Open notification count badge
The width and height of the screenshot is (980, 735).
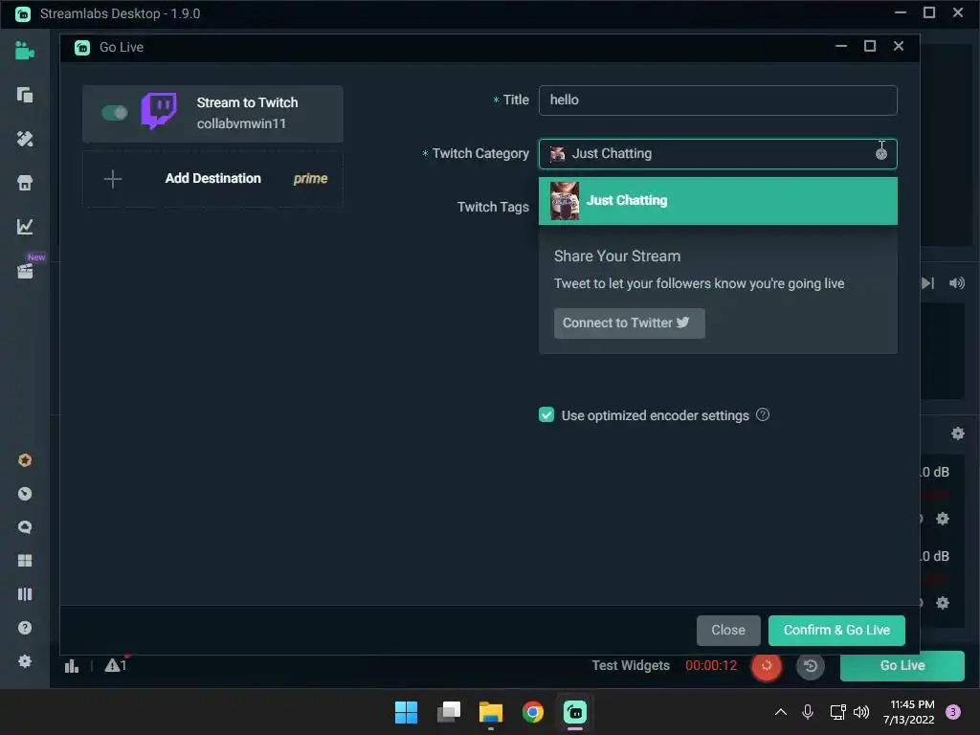click(953, 712)
